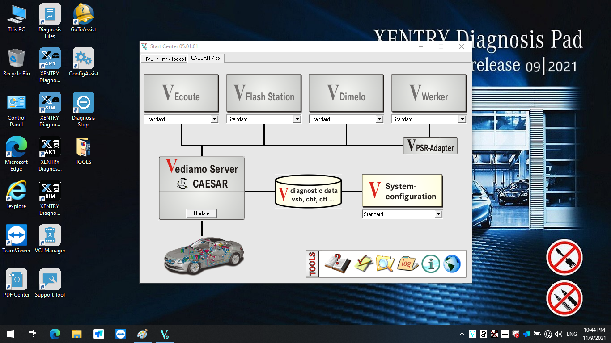Open XENTRY Diagnosis AKT truck shortcut
The height and width of the screenshot is (343, 611).
tap(50, 154)
